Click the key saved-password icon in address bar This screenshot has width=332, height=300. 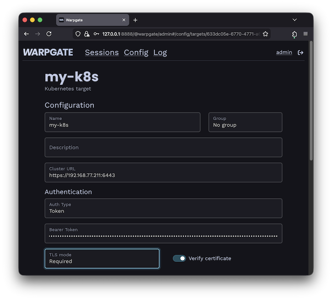coord(96,34)
